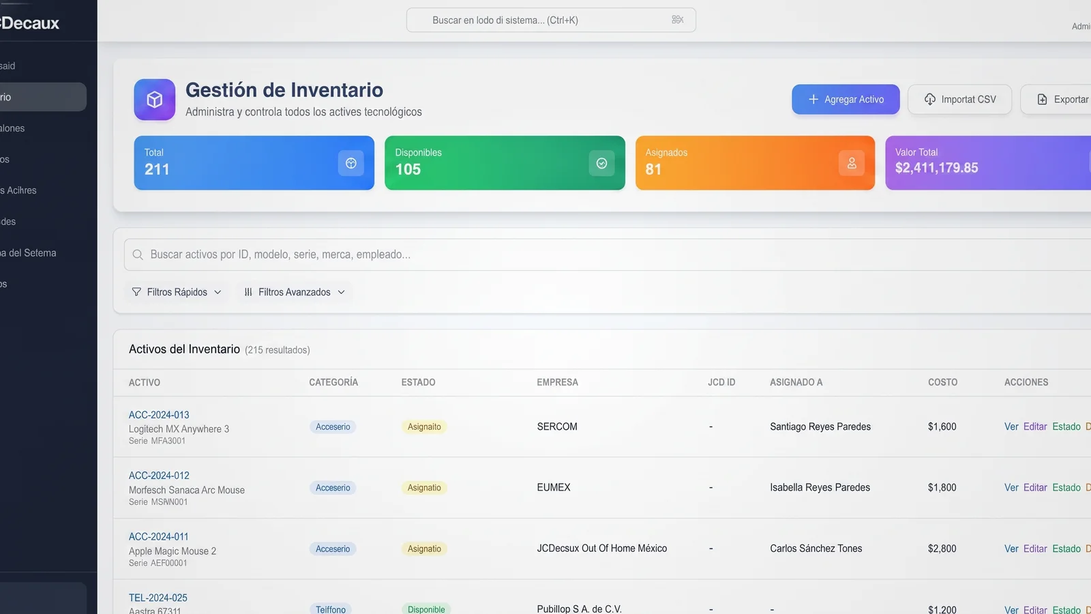Click the EUMEX company cell
Screen dimensions: 1091x614
click(554, 487)
